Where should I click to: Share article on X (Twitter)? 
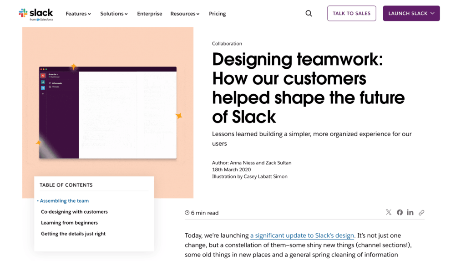click(389, 212)
